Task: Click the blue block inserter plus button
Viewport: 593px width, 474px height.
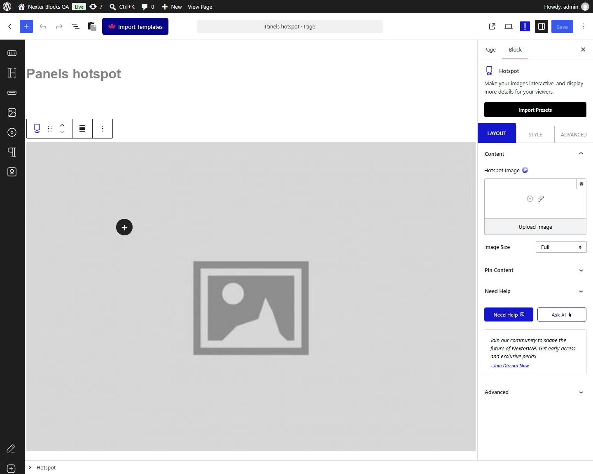Action: 26,26
